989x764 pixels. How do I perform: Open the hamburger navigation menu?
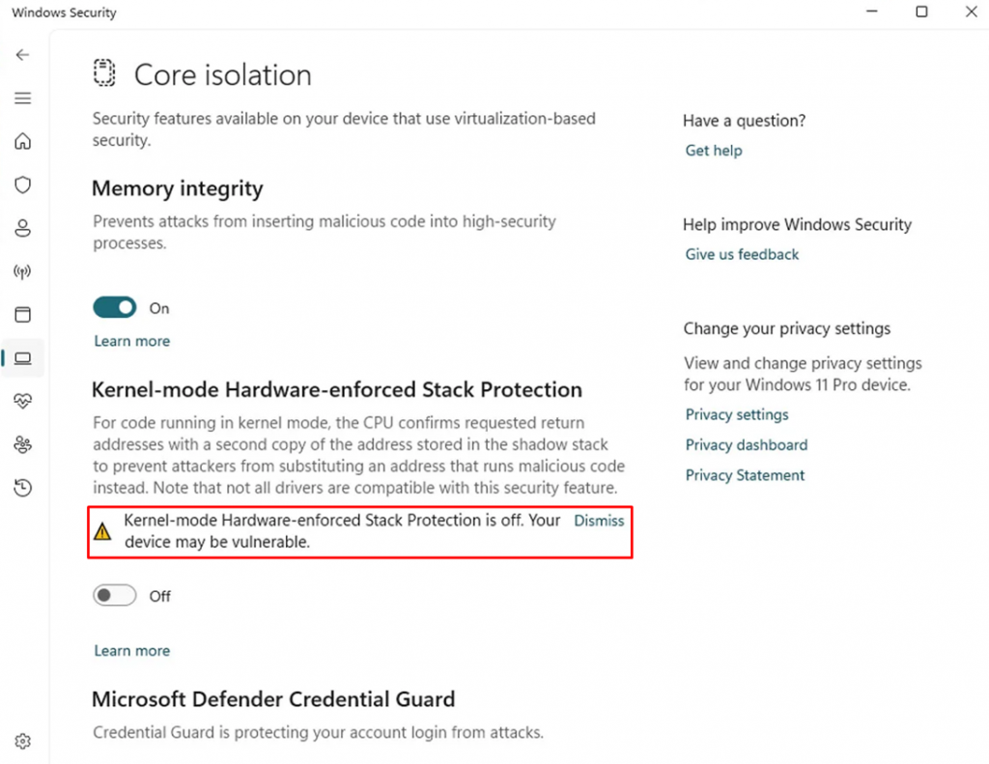pyautogui.click(x=23, y=98)
